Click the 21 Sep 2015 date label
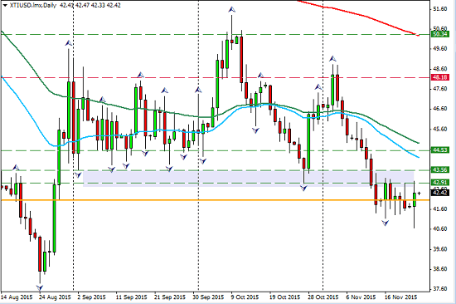 (x=169, y=297)
